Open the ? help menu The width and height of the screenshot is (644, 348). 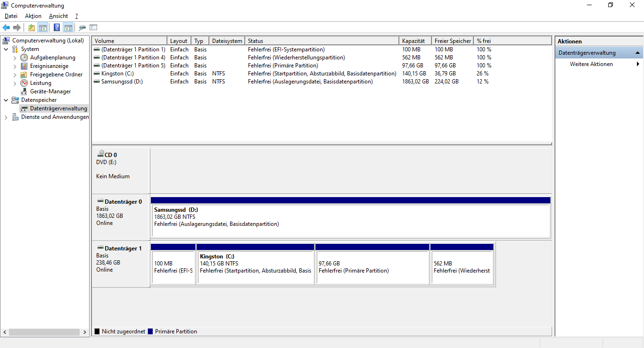click(76, 16)
